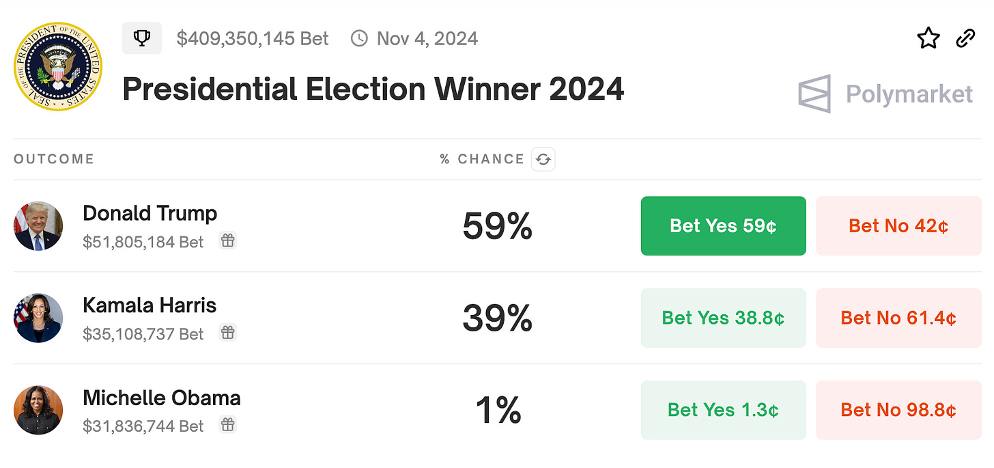Click the gift icon under Donald Trump
This screenshot has width=994, height=468.
click(228, 240)
